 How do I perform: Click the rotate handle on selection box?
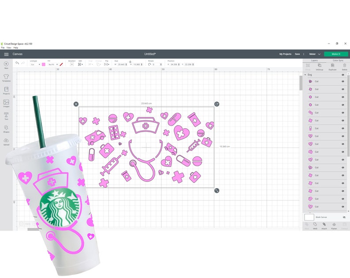click(217, 104)
